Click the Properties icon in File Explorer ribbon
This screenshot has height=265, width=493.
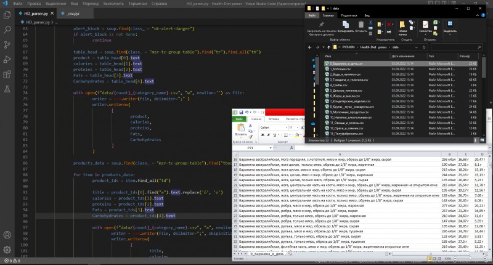425,25
